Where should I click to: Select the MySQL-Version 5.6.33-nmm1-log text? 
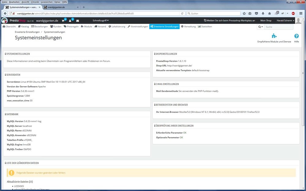point(24,121)
